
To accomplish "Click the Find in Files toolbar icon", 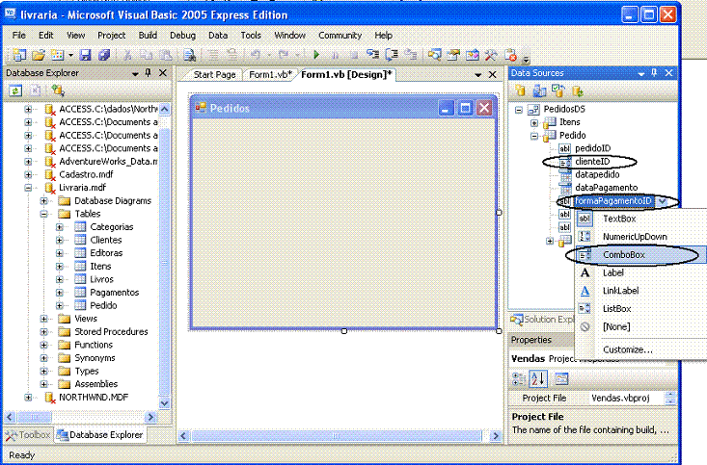I will coord(190,55).
